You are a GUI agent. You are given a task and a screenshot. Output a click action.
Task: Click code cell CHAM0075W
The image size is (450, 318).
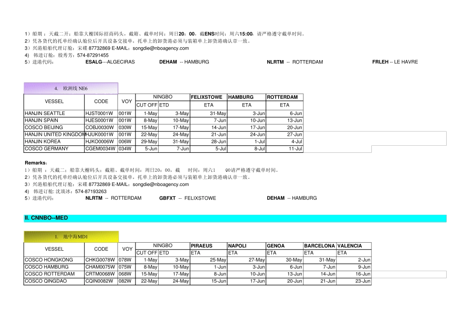[101, 267]
